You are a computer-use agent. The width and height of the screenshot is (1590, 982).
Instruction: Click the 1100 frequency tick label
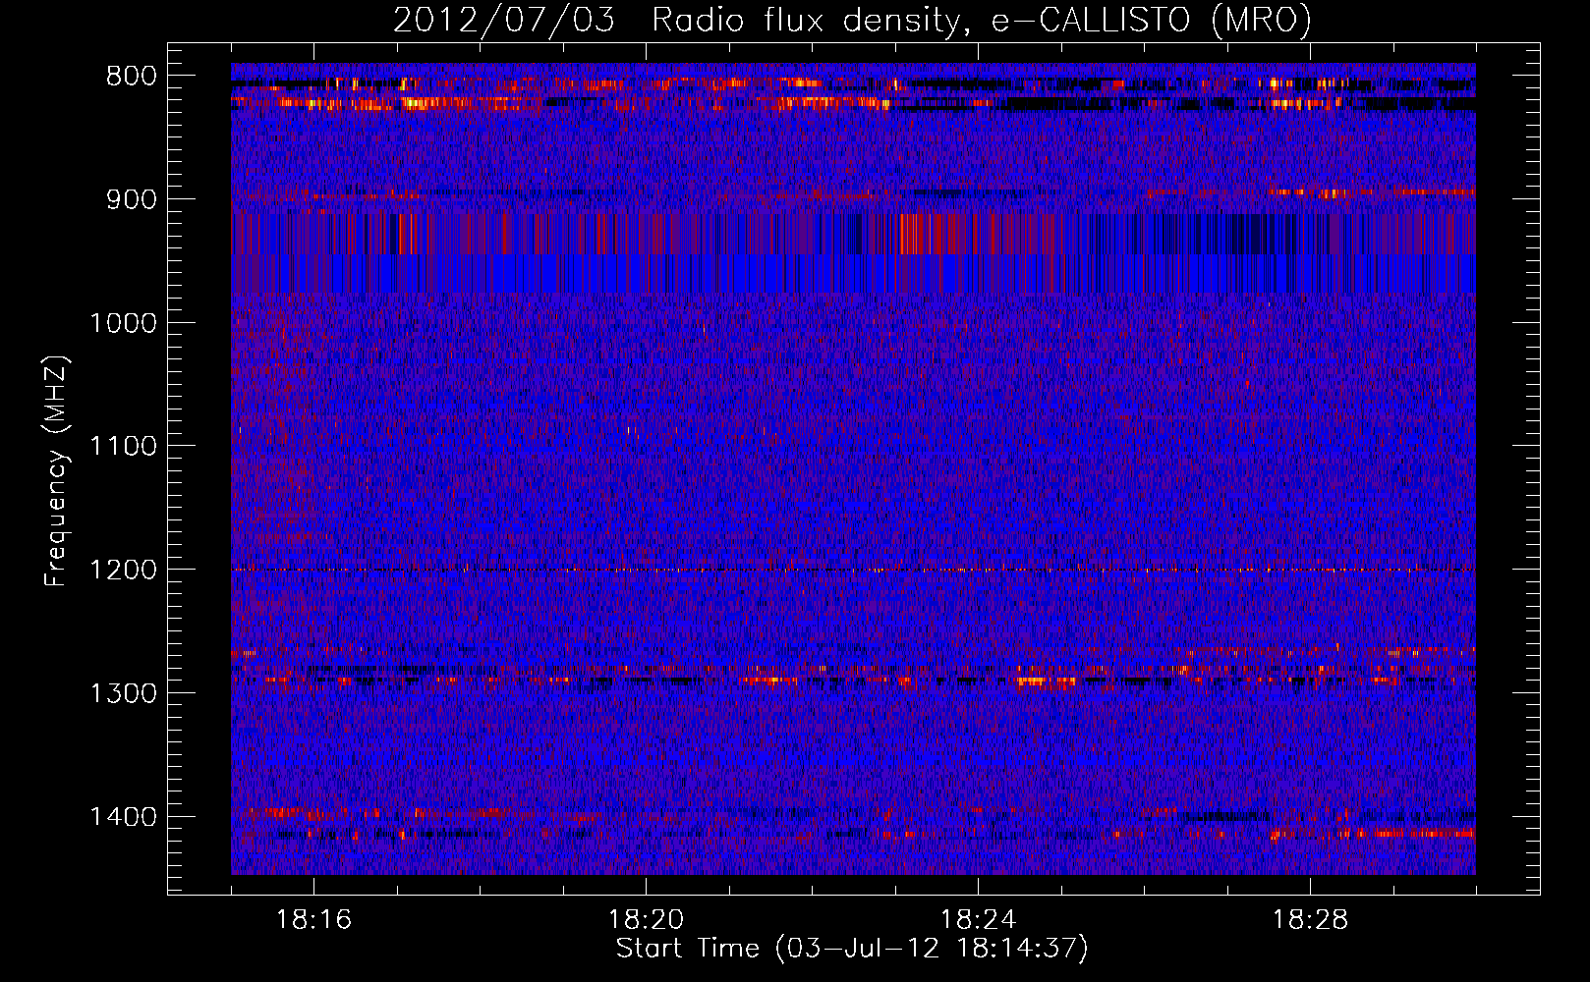coord(124,447)
